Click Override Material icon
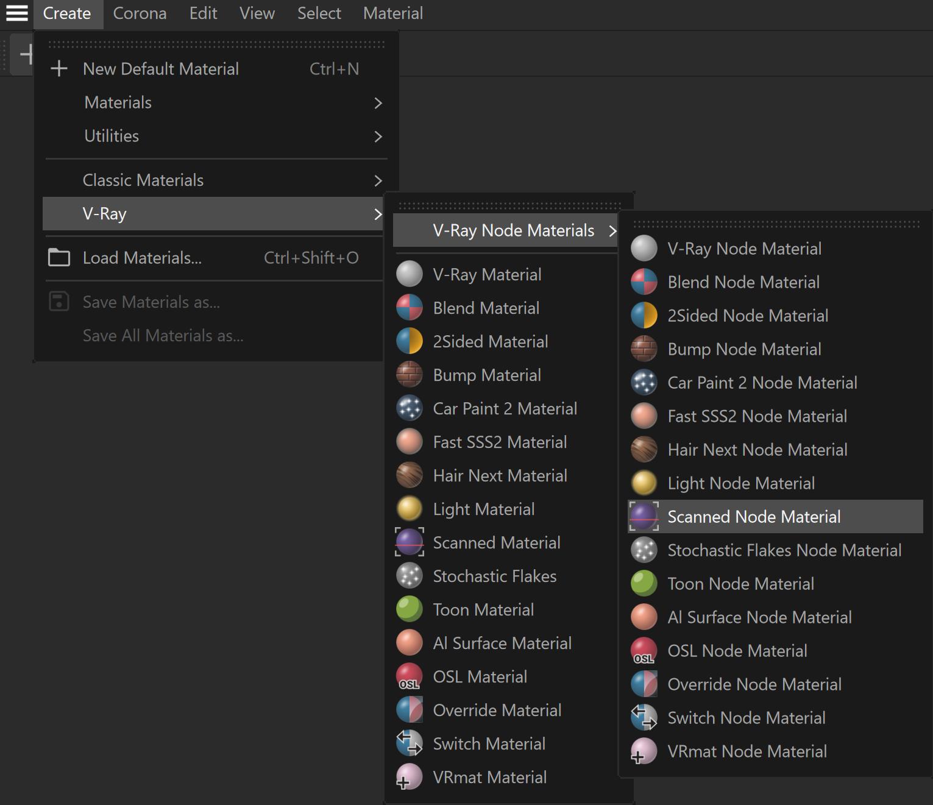Screen dimensions: 933x805 coord(410,710)
